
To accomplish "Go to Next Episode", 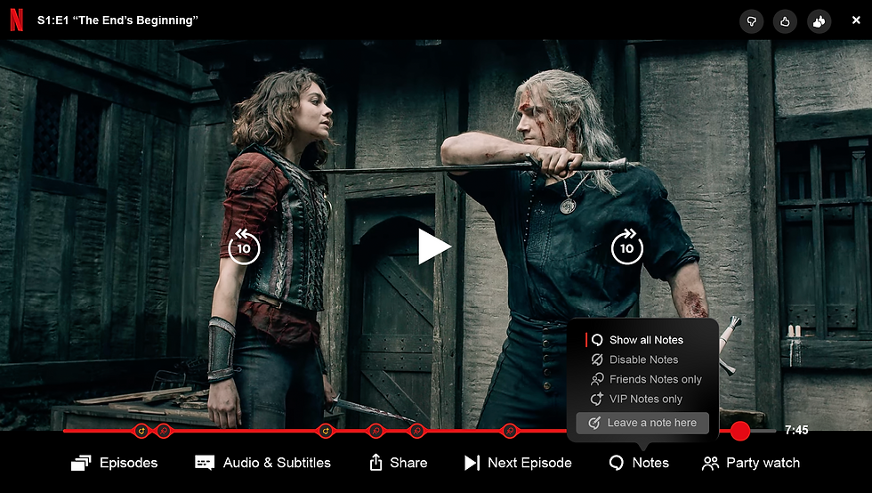I will tap(518, 463).
